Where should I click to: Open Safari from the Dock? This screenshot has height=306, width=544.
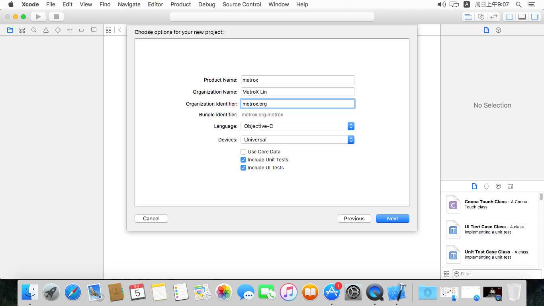coord(73,292)
